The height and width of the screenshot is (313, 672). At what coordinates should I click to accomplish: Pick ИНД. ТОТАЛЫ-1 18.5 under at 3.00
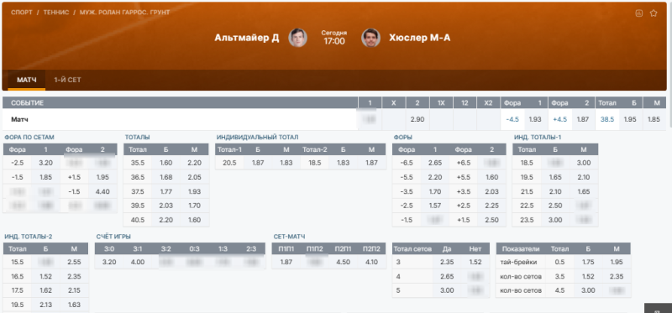(584, 163)
